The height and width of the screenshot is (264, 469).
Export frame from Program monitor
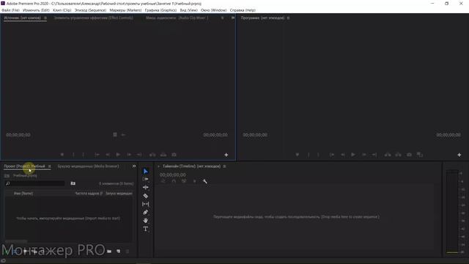[x=409, y=155]
